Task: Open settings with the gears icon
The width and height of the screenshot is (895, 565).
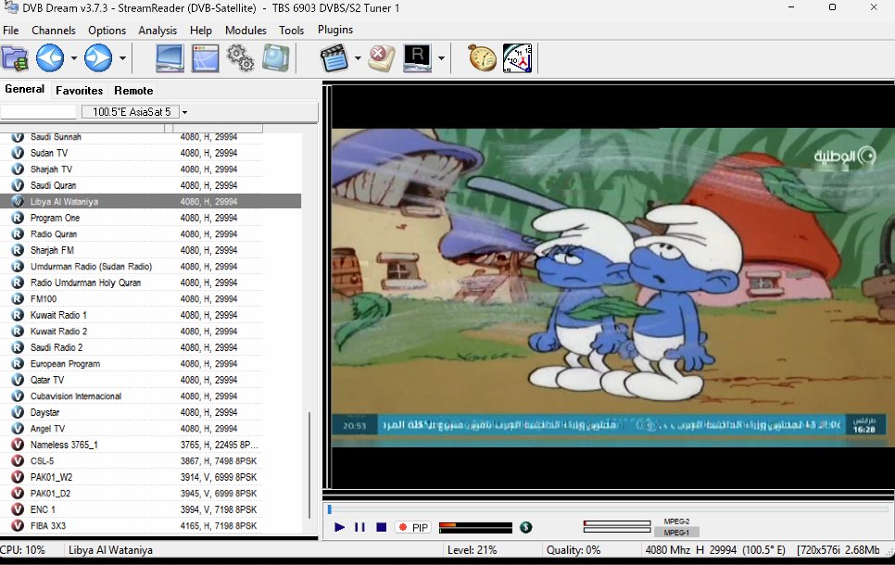Action: coord(240,57)
